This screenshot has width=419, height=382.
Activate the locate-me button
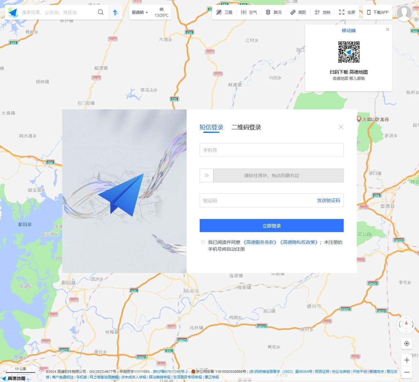(x=407, y=344)
